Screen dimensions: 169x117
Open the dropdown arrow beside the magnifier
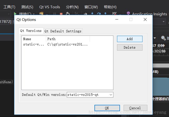click(155, 38)
